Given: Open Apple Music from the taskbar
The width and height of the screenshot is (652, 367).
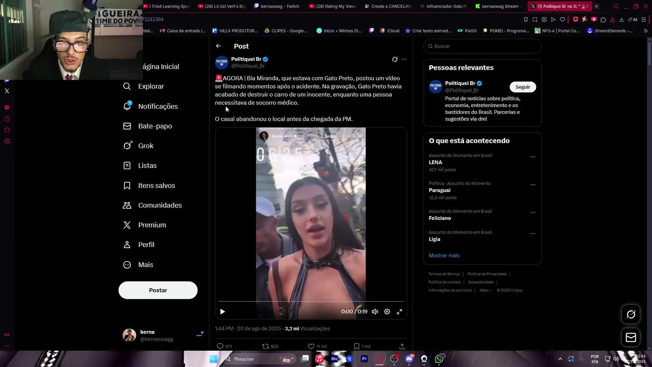Looking at the screenshot, I should [x=319, y=359].
